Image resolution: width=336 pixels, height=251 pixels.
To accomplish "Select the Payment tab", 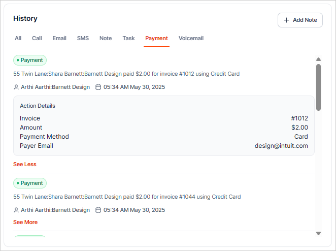I will tap(156, 38).
